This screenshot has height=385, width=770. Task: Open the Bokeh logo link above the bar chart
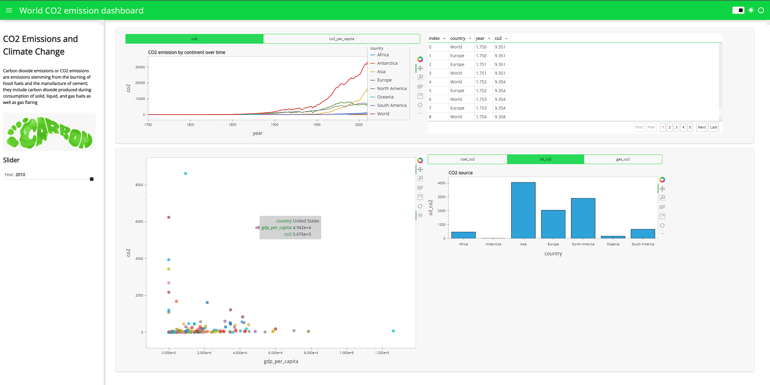click(x=662, y=179)
